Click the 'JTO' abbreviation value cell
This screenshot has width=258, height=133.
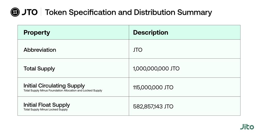click(x=138, y=50)
